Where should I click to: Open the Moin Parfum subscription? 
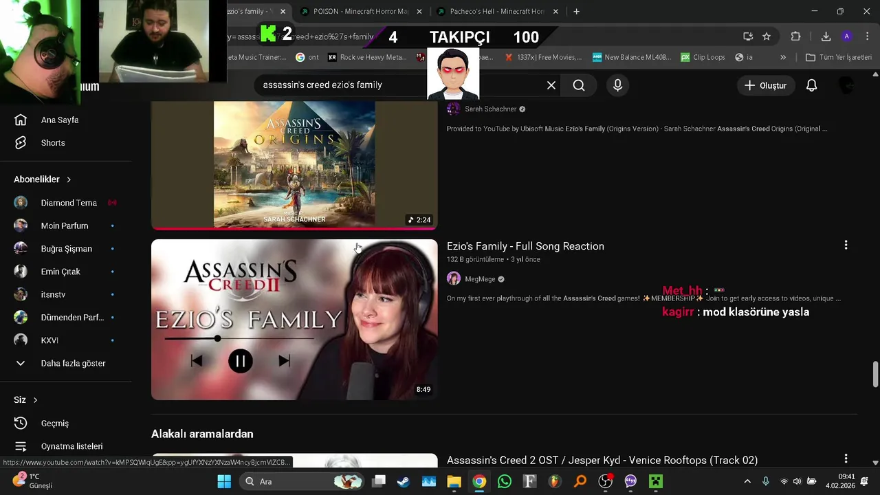click(66, 225)
